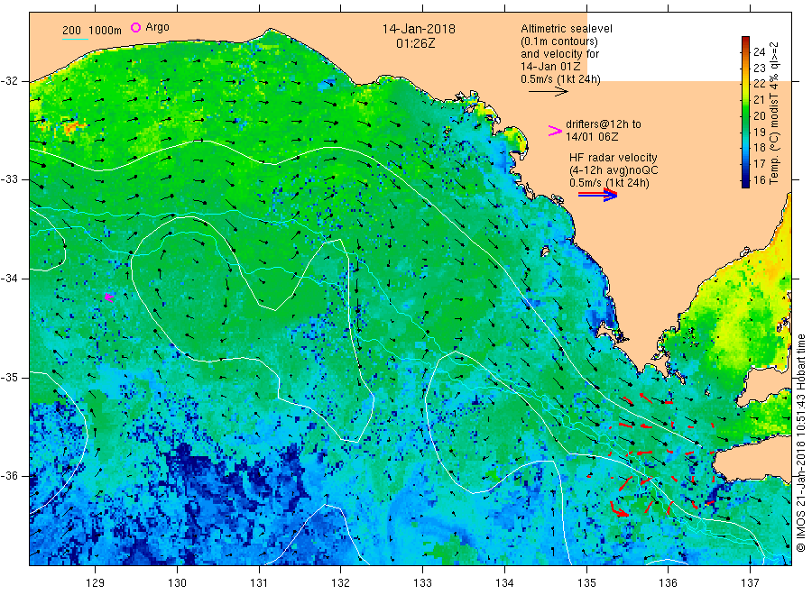This screenshot has width=812, height=595.
Task: Click the '(4-12h avg)noQC' label
Action: click(614, 170)
